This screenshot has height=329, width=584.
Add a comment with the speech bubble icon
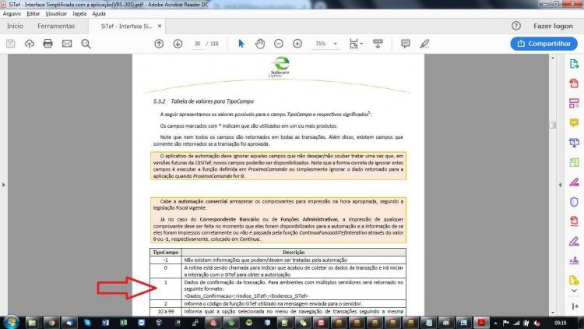406,44
